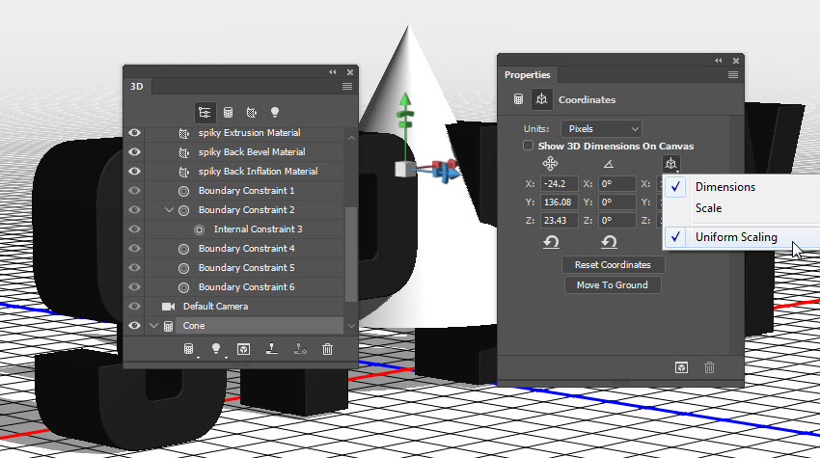Toggle visibility of Boundary Constraint 2
The height and width of the screenshot is (458, 820).
(x=134, y=210)
